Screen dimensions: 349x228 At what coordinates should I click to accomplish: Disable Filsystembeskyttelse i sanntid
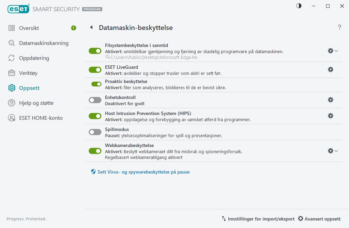point(95,50)
